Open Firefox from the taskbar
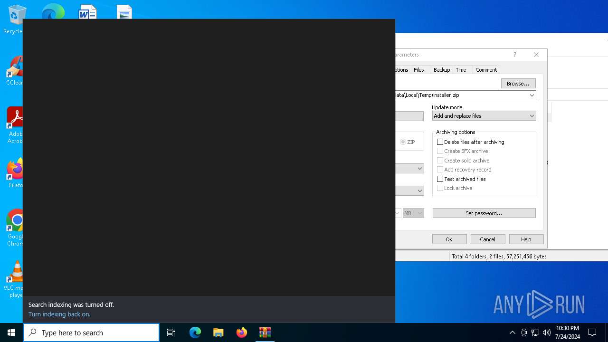608x342 pixels. tap(242, 332)
